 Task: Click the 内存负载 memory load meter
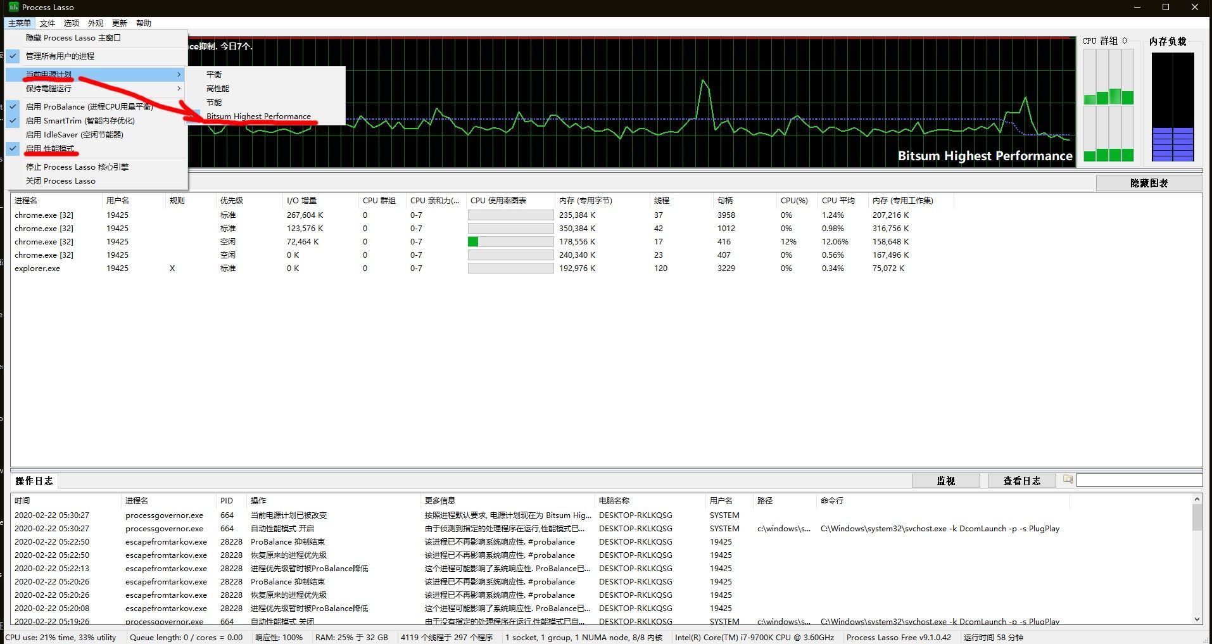click(x=1172, y=106)
